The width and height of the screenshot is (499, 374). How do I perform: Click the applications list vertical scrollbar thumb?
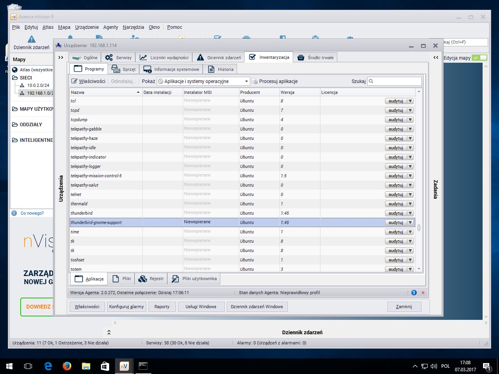pyautogui.click(x=419, y=228)
